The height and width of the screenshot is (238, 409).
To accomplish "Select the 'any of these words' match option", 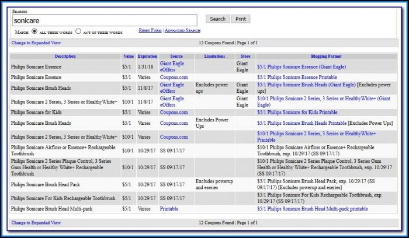I will [x=78, y=32].
